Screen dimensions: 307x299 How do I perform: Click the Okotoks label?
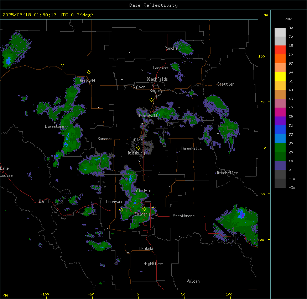147,249
